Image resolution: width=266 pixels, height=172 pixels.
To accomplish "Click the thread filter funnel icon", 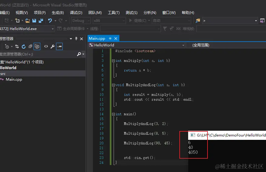I will pyautogui.click(x=165, y=29).
